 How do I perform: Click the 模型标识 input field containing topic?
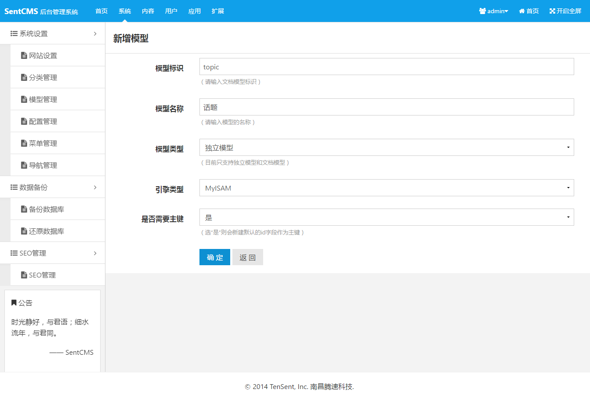[x=387, y=67]
